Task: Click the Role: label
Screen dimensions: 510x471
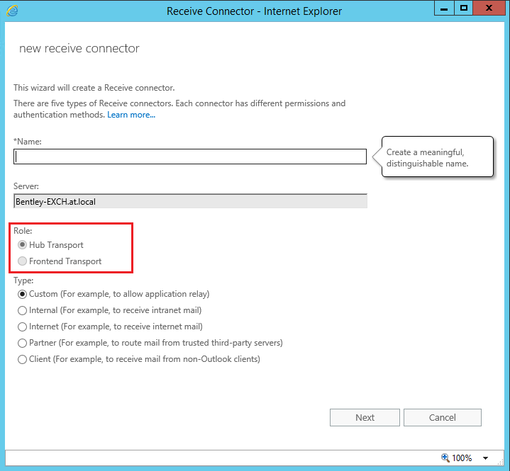Action: [x=23, y=231]
